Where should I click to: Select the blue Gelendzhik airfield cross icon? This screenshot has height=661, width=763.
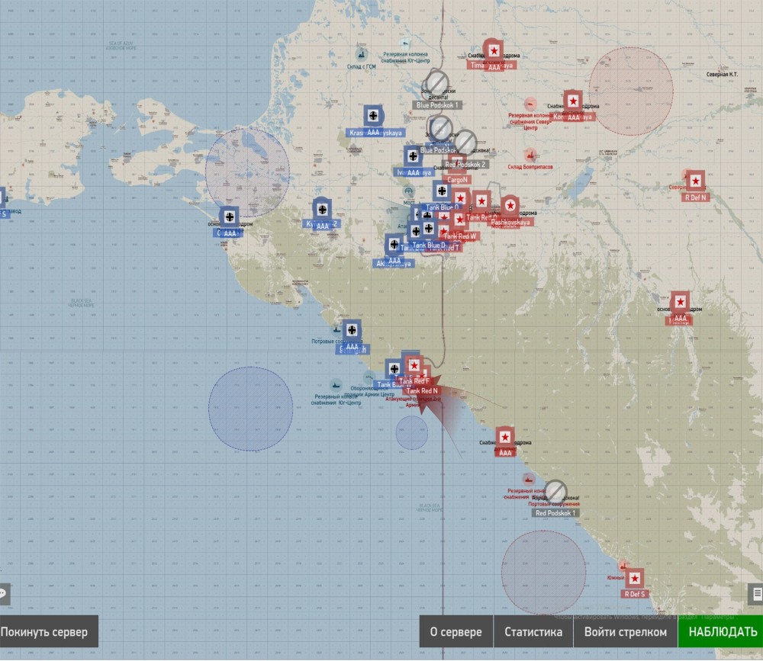(x=352, y=330)
